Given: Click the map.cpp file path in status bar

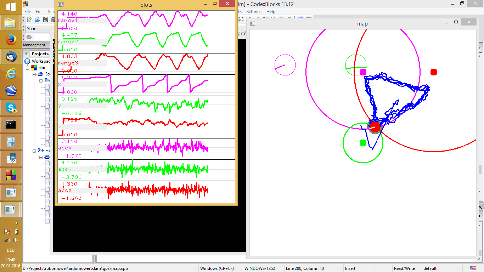Looking at the screenshot, I should click(75, 268).
